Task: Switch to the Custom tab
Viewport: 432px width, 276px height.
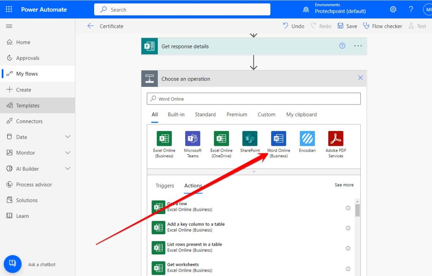Action: (267, 115)
